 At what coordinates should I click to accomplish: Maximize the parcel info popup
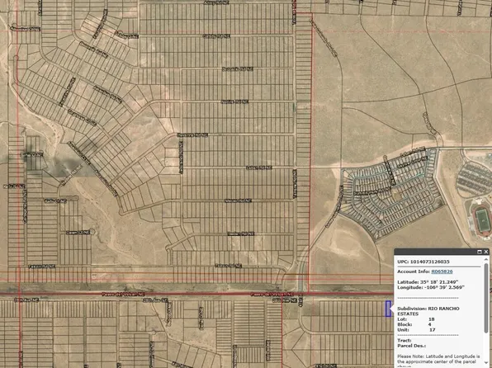(479, 252)
